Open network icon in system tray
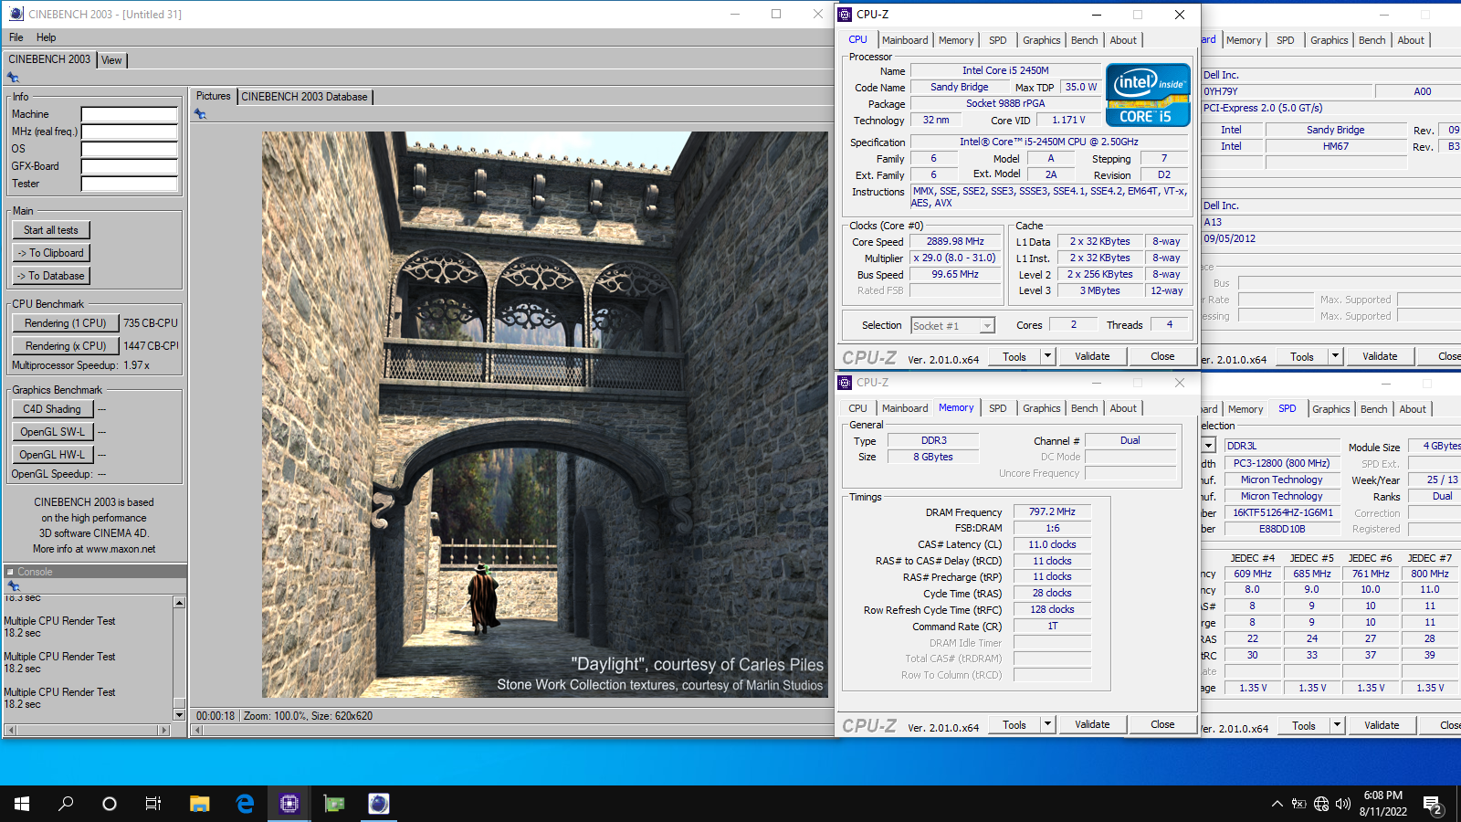The width and height of the screenshot is (1461, 822). pos(1321,804)
